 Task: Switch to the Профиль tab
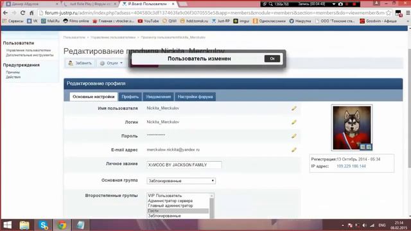point(130,97)
